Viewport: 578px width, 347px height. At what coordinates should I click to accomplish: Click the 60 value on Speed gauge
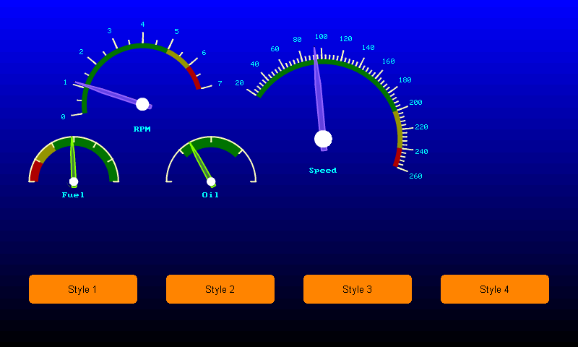coord(275,48)
